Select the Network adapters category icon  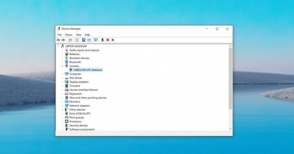pos(66,105)
